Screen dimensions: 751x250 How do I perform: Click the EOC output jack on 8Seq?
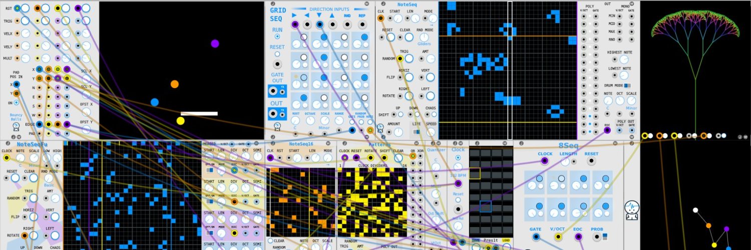click(578, 236)
